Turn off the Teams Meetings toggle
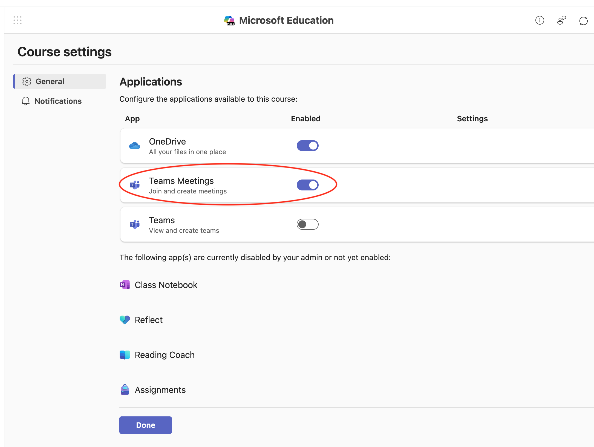This screenshot has height=447, width=594. click(x=307, y=185)
